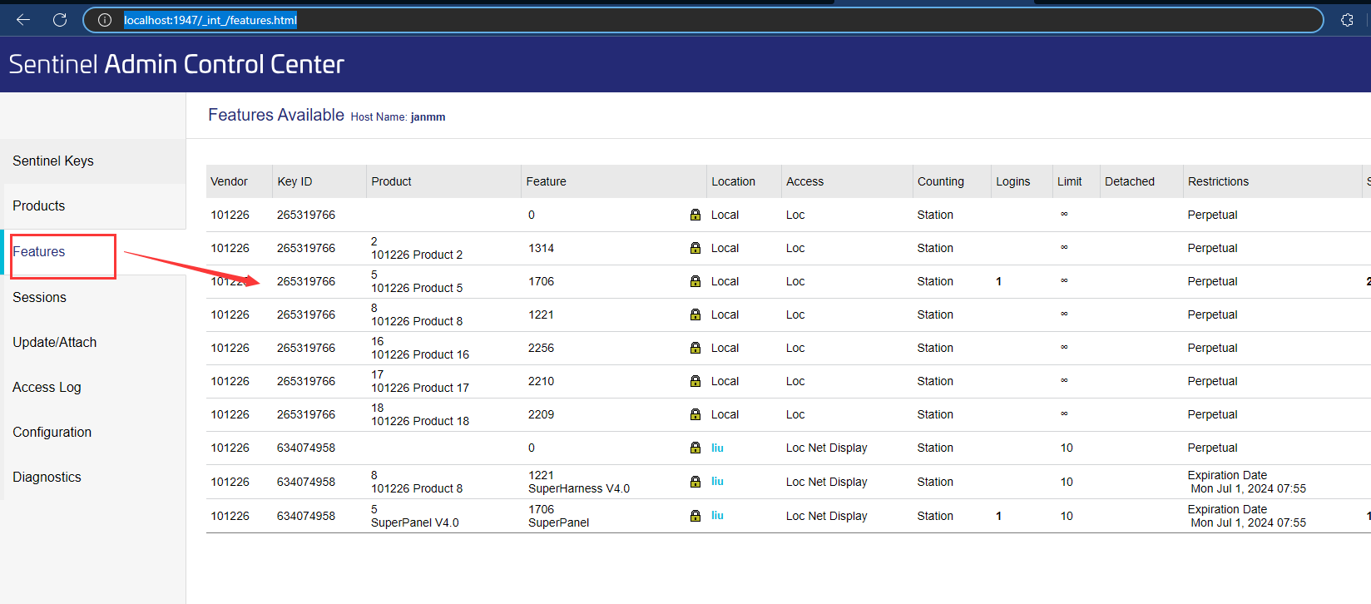1371x604 pixels.
Task: Click feature number 2256
Action: 541,348
